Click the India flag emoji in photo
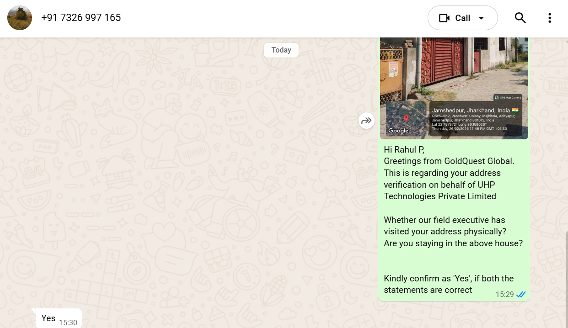The image size is (568, 328). [x=515, y=110]
